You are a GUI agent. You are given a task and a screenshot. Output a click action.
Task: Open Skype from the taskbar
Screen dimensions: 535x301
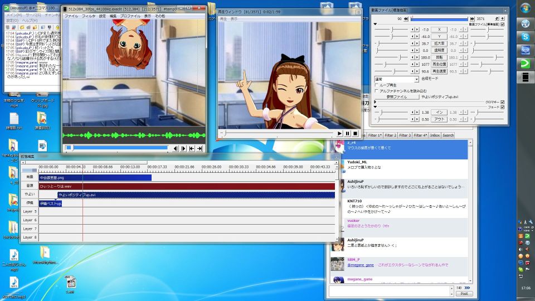point(526,37)
